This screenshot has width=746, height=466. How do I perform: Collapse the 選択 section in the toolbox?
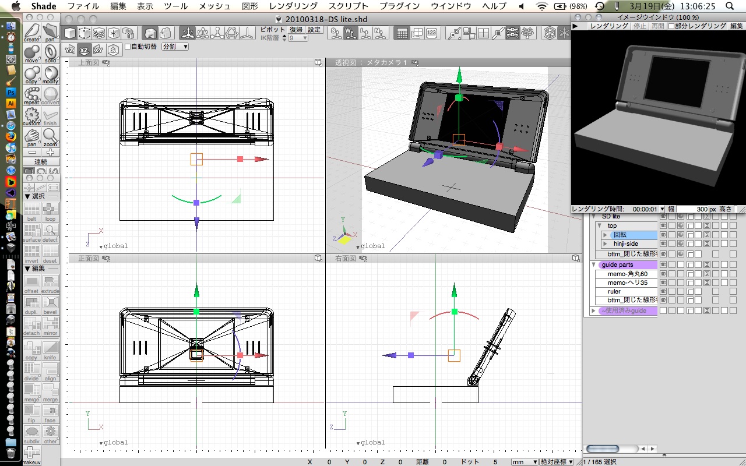[27, 196]
